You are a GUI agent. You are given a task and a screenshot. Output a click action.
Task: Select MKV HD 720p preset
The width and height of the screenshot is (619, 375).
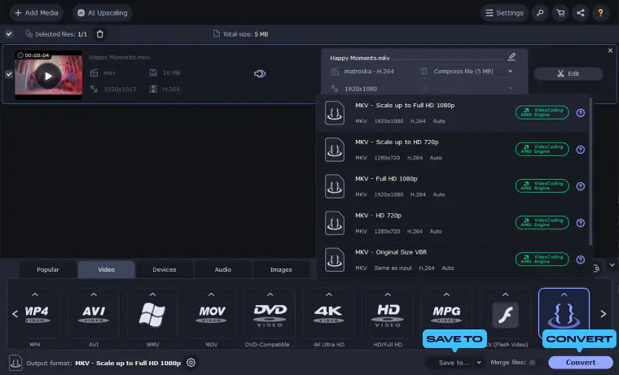point(454,223)
